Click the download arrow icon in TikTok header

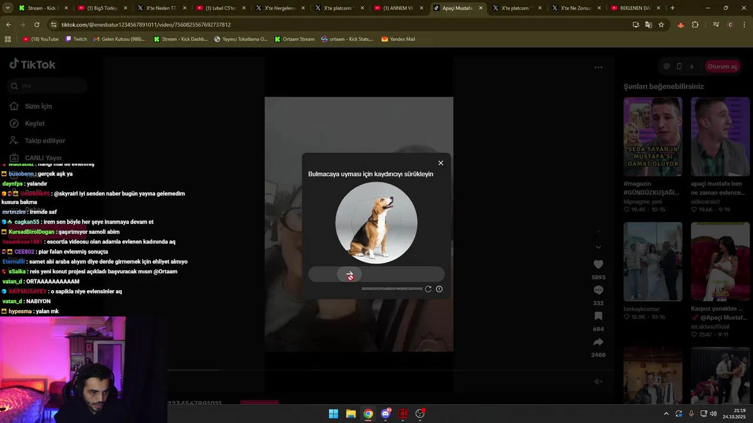coord(692,66)
